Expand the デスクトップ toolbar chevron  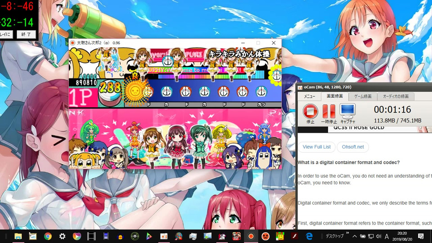pos(347,233)
